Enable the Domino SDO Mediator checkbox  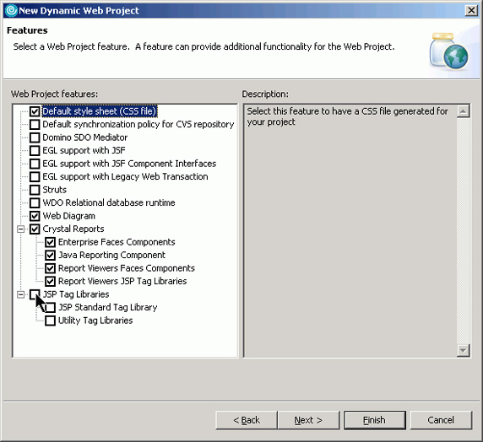click(x=35, y=137)
